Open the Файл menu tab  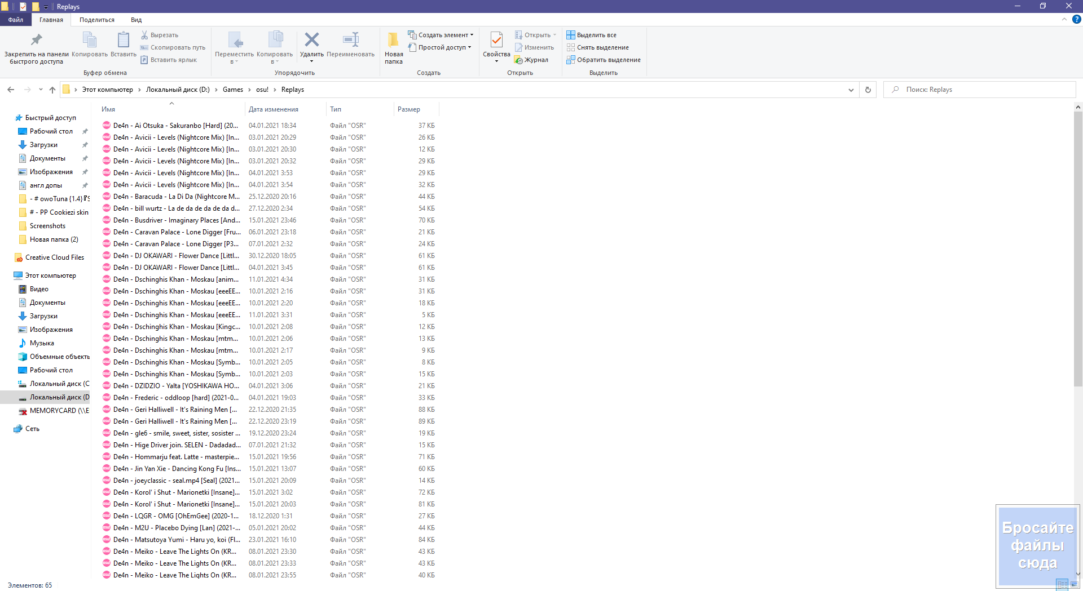[x=16, y=20]
